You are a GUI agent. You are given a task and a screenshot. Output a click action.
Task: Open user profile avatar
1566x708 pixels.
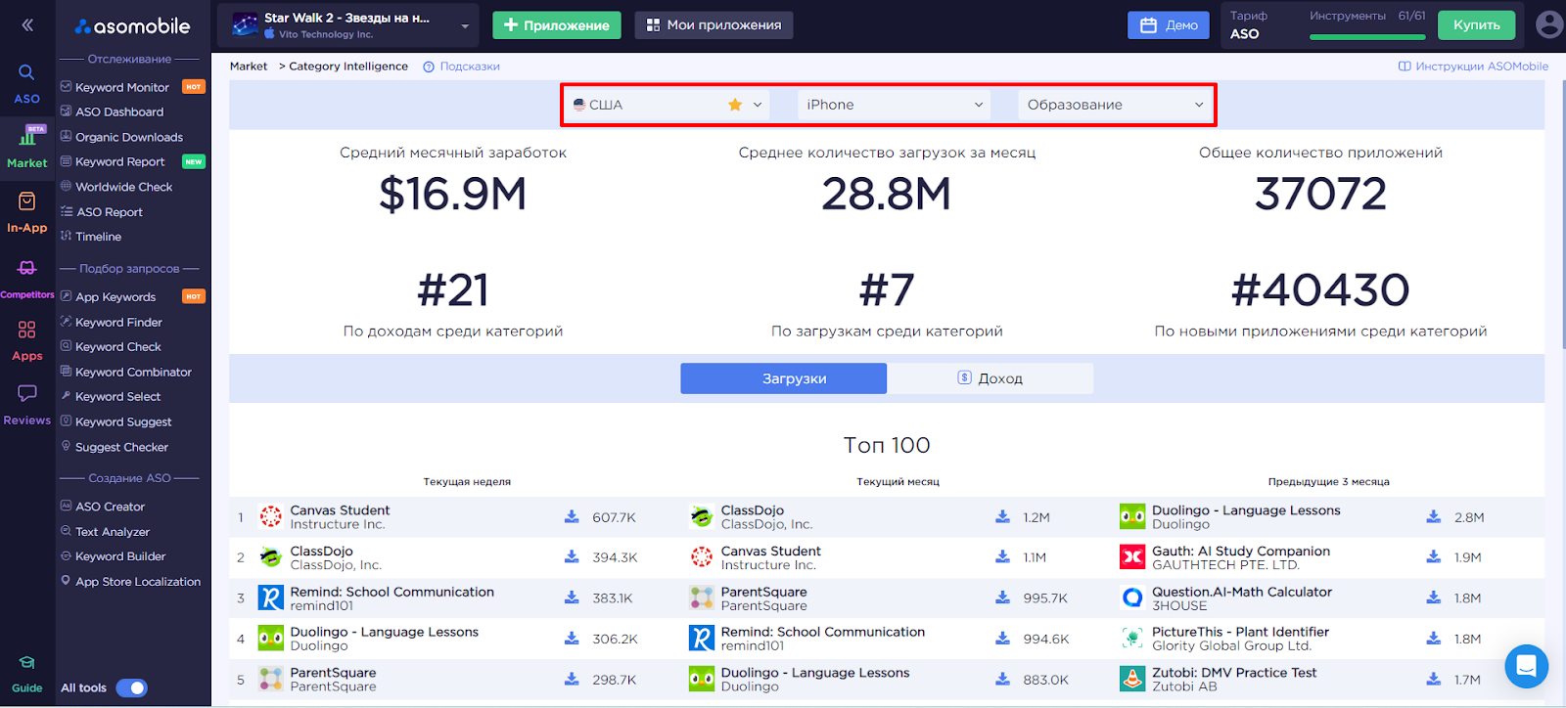pyautogui.click(x=1548, y=24)
